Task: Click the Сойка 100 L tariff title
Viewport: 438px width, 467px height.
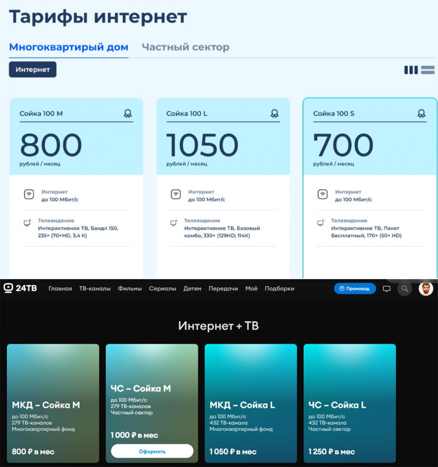Action: pyautogui.click(x=187, y=114)
